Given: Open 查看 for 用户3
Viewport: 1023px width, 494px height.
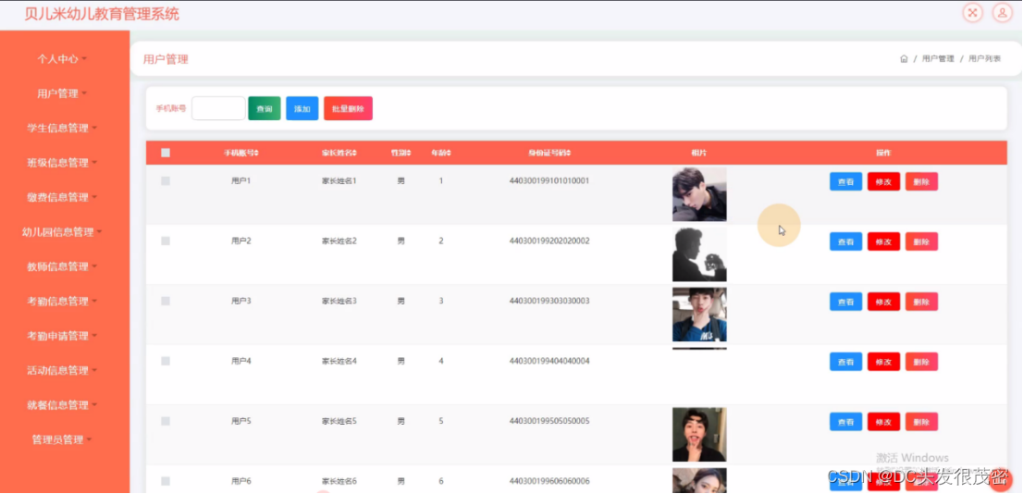Looking at the screenshot, I should [845, 302].
